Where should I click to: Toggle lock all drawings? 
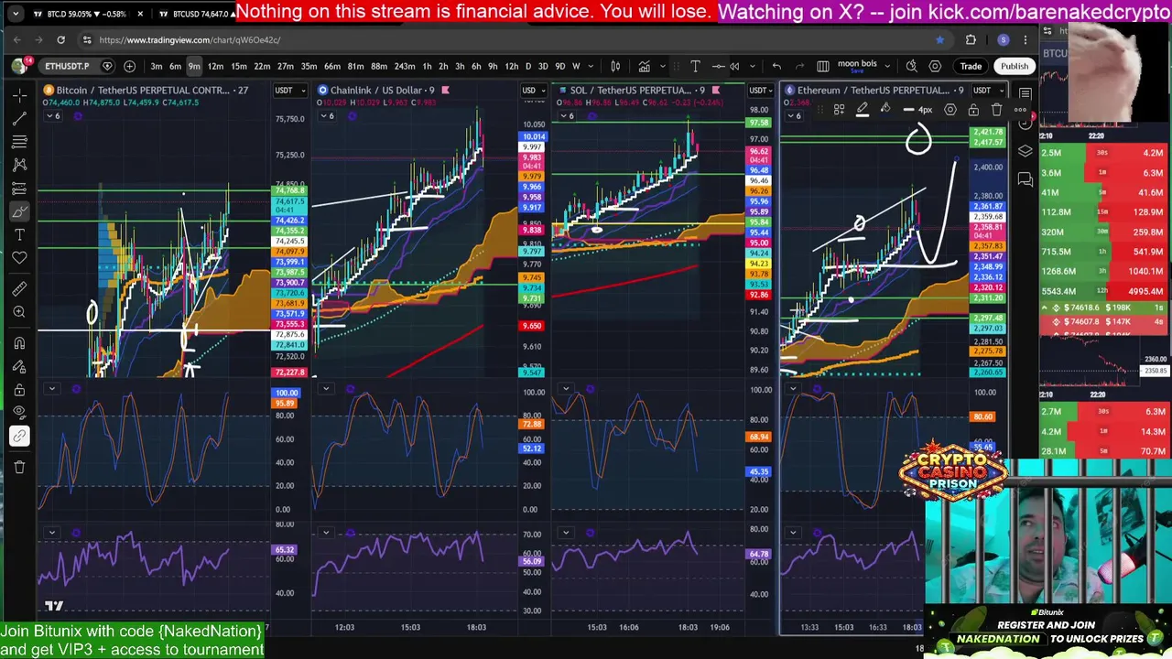pyautogui.click(x=19, y=390)
